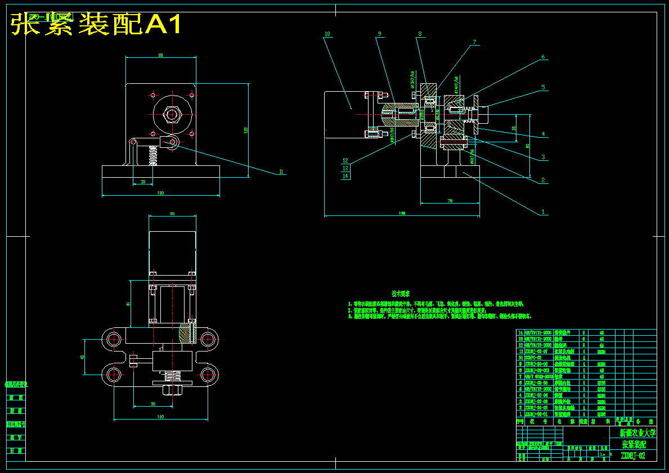The height and width of the screenshot is (473, 669).
Task: Click 张紧装配 in the title block
Action: [633, 444]
